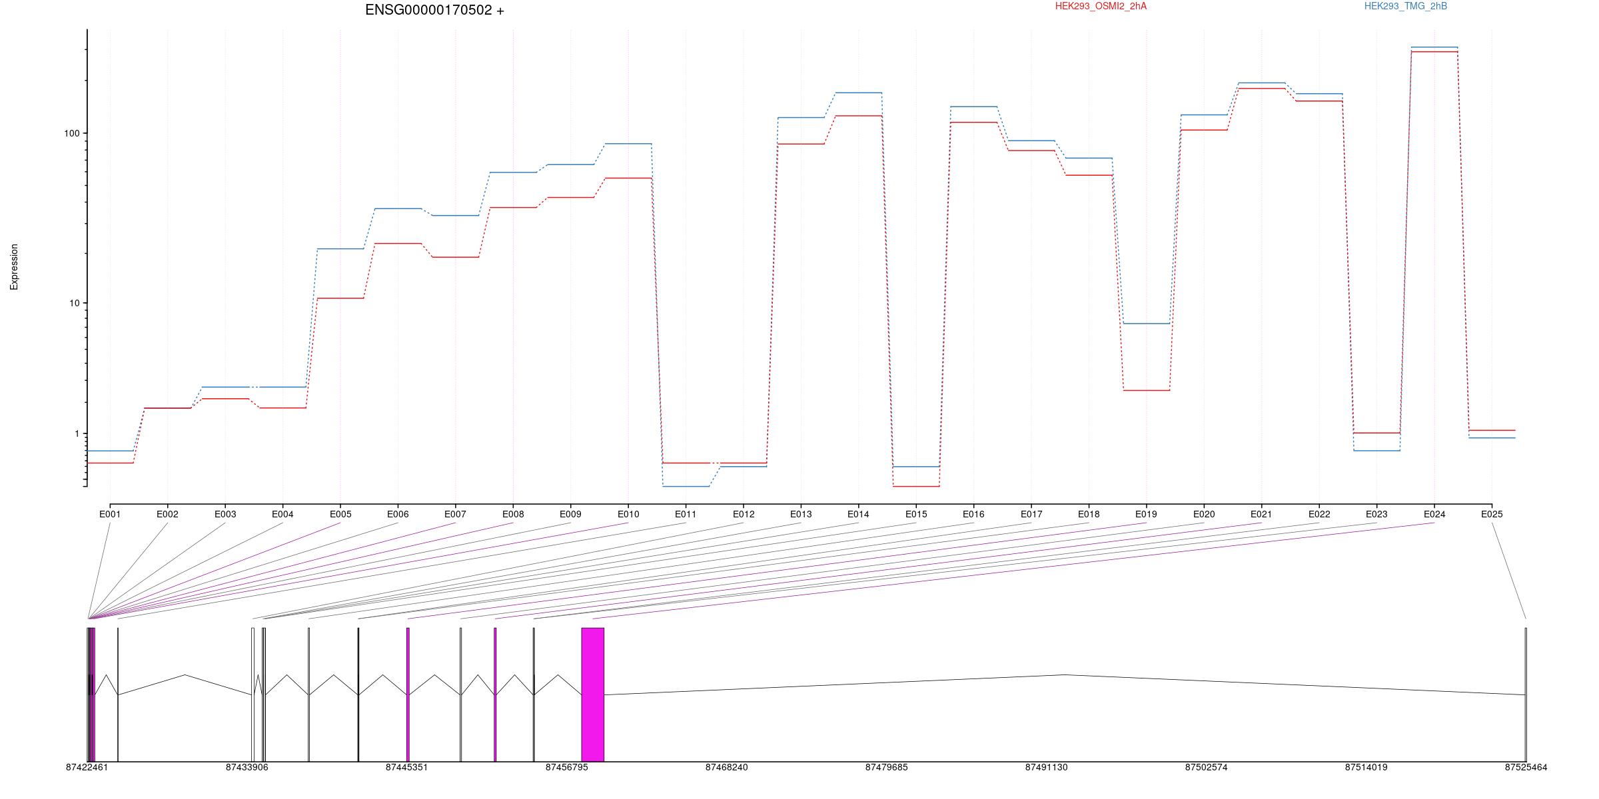Click the red expression segment above E015
Viewport: 1599px width, 799px height.
pyautogui.click(x=916, y=487)
